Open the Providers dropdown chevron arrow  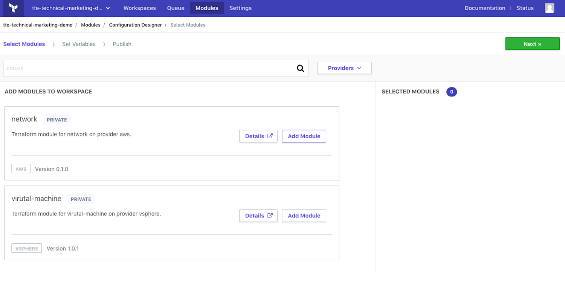click(358, 68)
